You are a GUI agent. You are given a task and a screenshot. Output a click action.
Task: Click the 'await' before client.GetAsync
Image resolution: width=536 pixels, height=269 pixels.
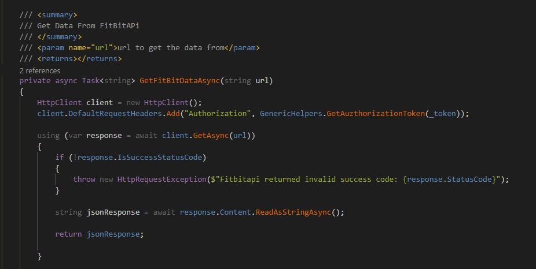click(x=146, y=135)
